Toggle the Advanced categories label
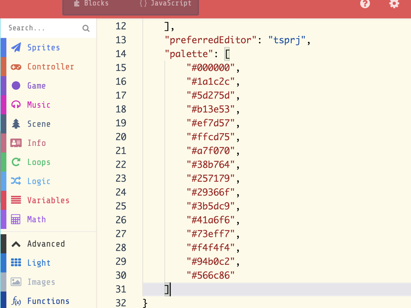Screen dimensions: 411x308 click(x=46, y=244)
